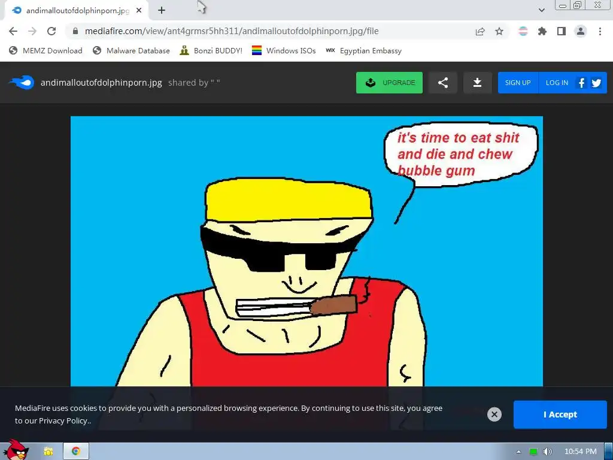Select the mediafire.com URL in address bar
This screenshot has height=460, width=613.
point(232,31)
